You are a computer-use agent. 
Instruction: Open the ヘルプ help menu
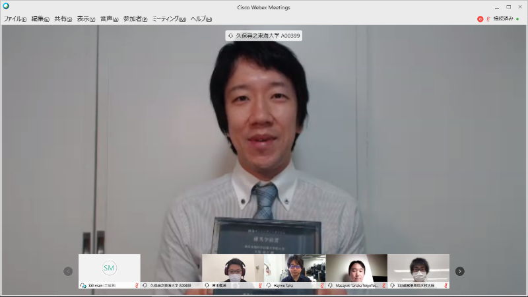(x=201, y=19)
